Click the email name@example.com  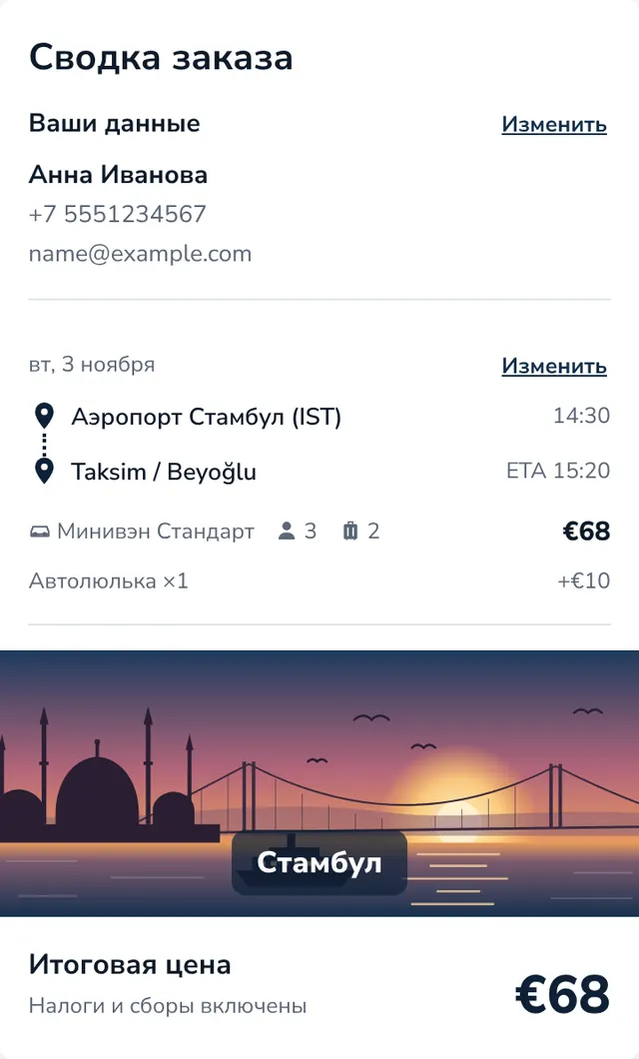click(140, 254)
